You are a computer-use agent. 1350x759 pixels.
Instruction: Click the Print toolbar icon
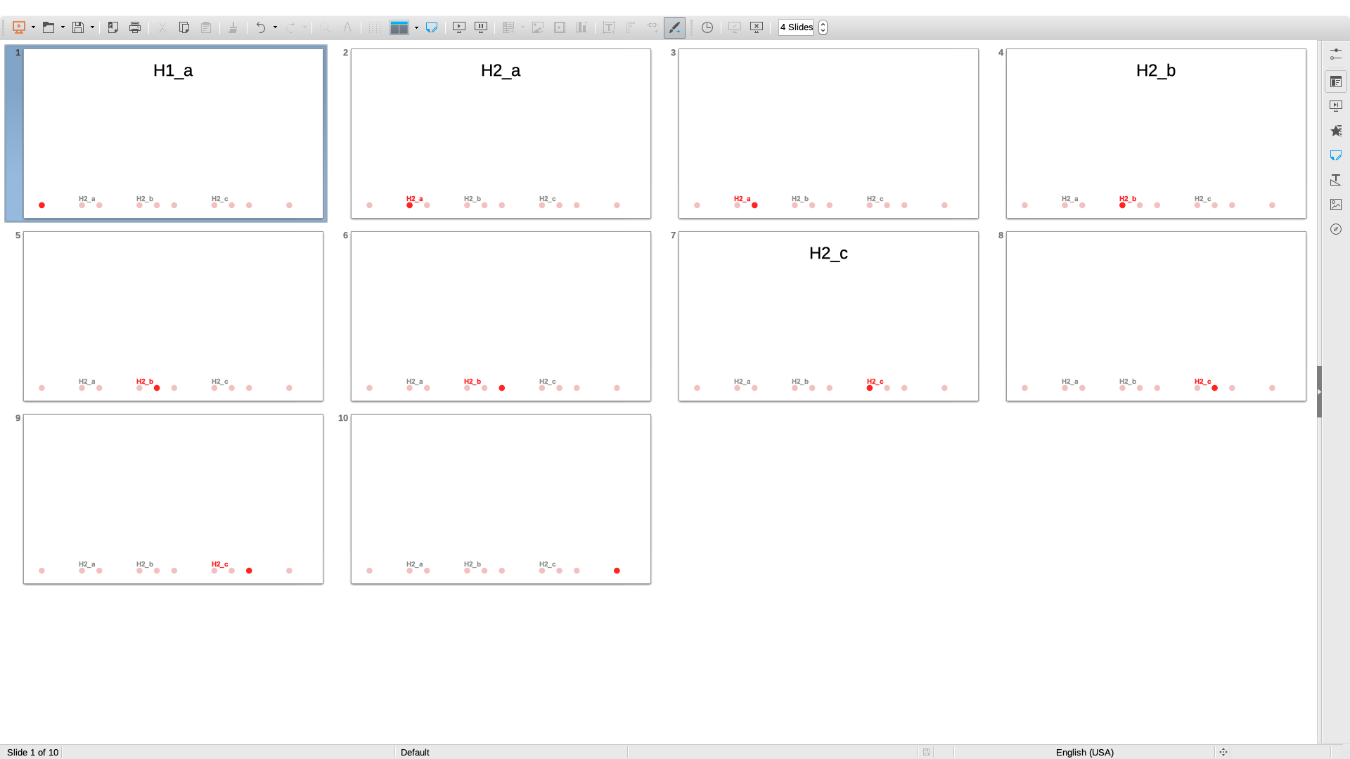click(135, 27)
